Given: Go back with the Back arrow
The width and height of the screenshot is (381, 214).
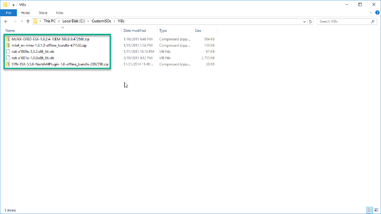Looking at the screenshot, I should pyautogui.click(x=6, y=21).
